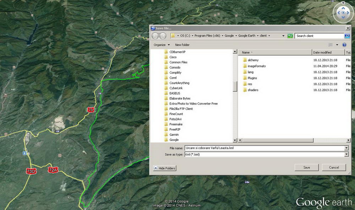Click the Search client field

(319, 36)
